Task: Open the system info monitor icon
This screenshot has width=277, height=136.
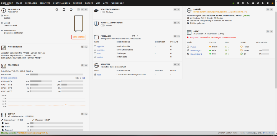Action: click(258, 3)
